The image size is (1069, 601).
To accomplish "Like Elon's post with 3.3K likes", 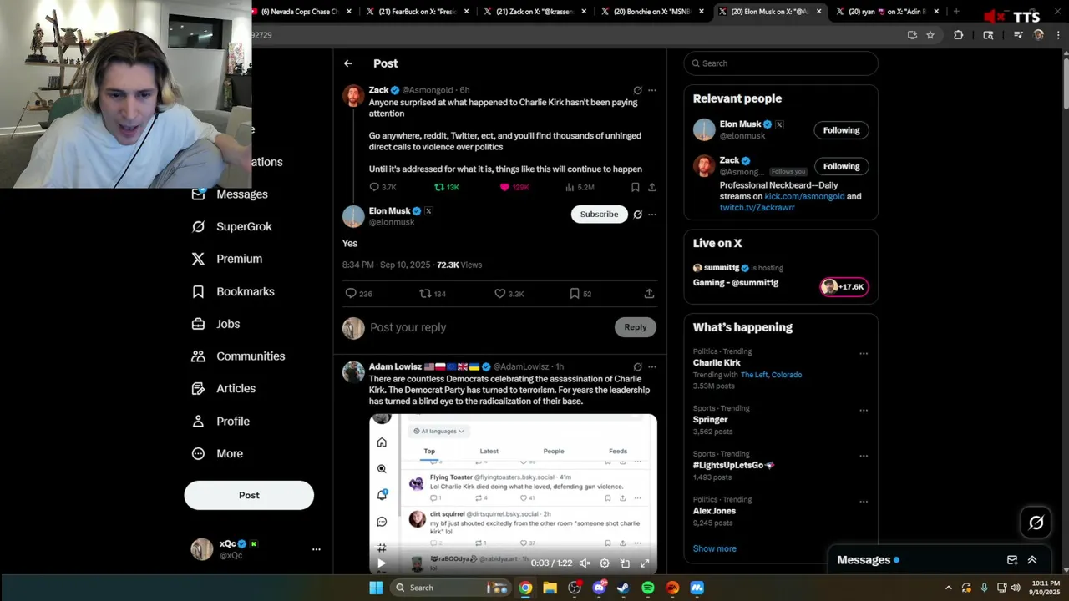I will (x=509, y=294).
